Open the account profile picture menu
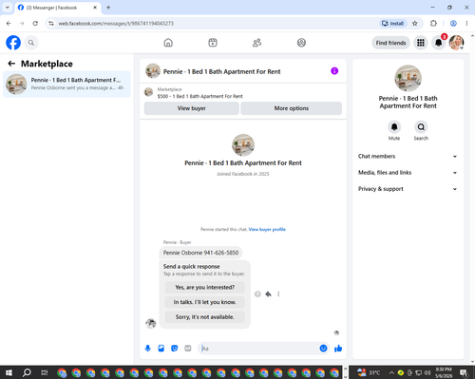The height and width of the screenshot is (379, 475). click(456, 43)
